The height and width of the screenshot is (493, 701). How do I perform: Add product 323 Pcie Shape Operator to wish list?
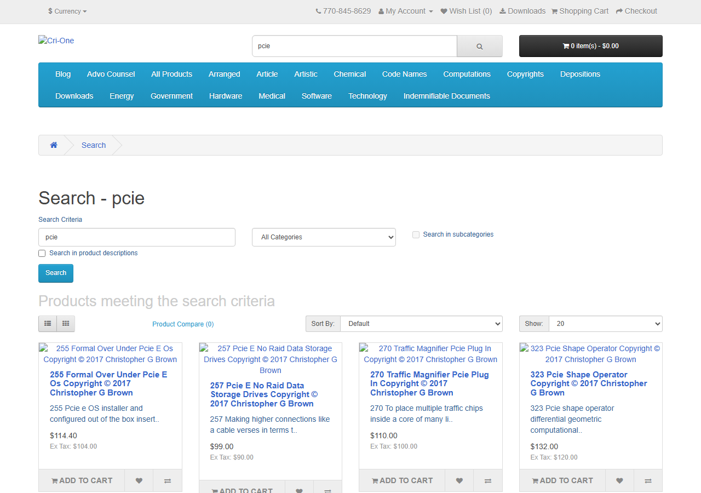click(x=619, y=480)
